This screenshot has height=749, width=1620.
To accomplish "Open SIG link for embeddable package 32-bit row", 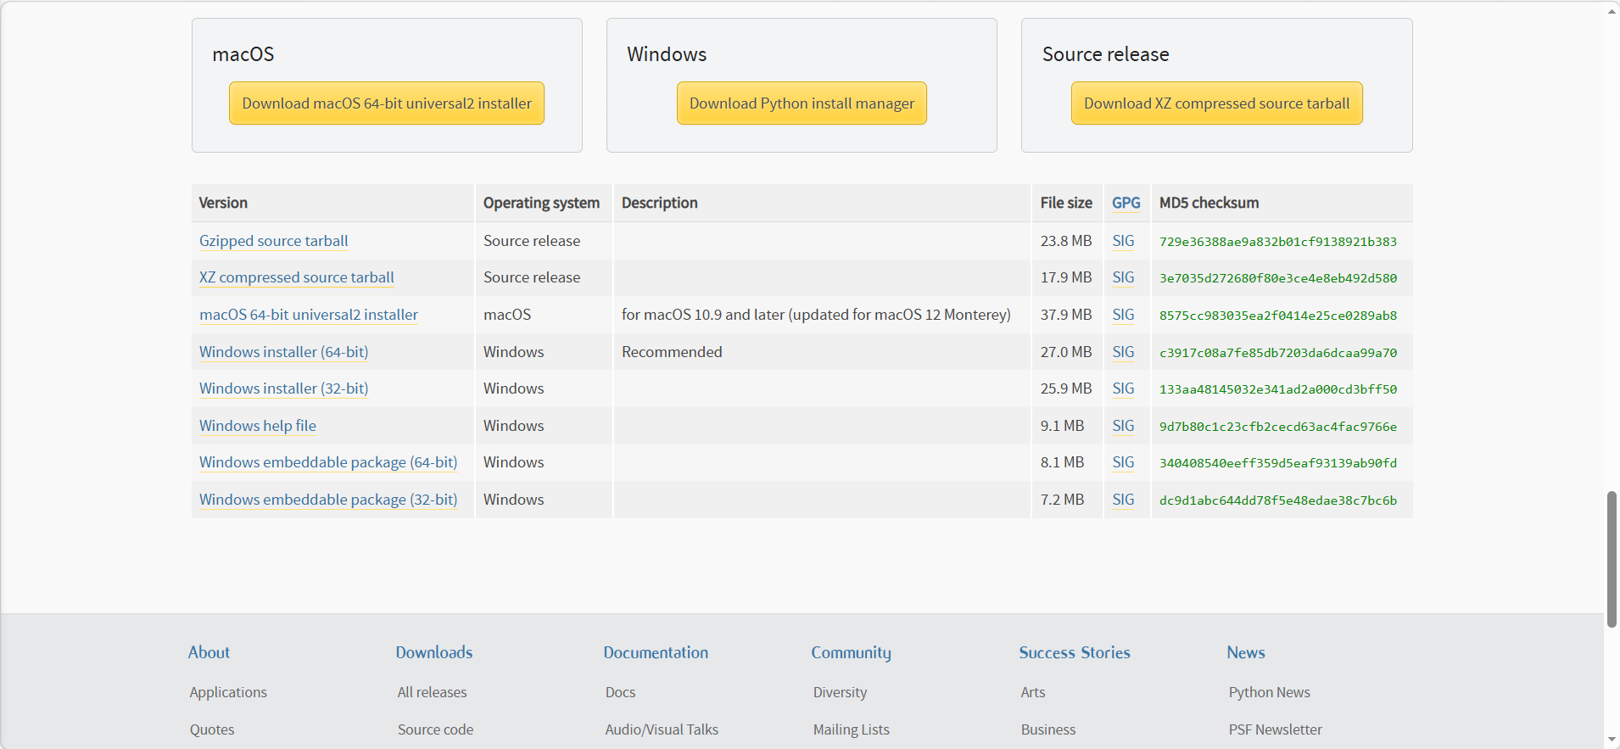I will (x=1123, y=500).
